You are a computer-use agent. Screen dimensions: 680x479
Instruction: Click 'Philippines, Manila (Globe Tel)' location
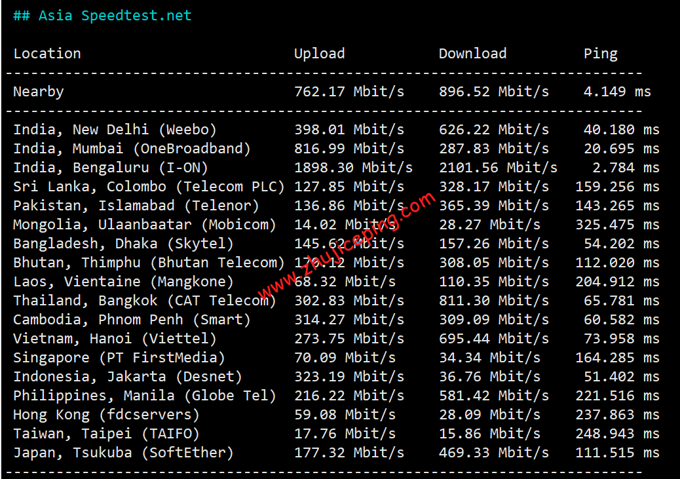[144, 396]
